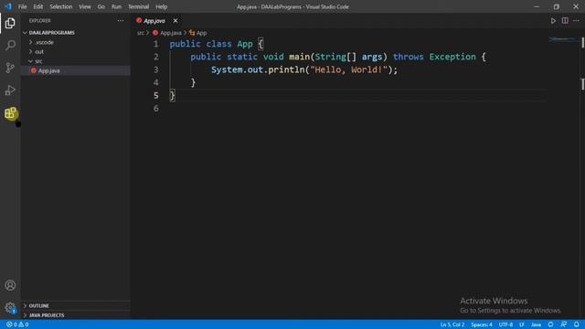The image size is (585, 329).
Task: Close the App.java editor tab
Action: pos(175,21)
